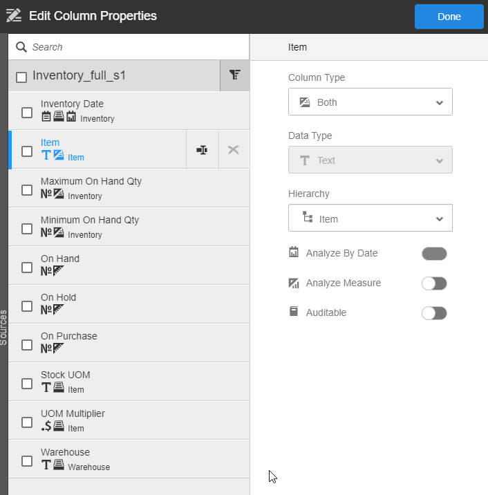The image size is (488, 495).
Task: Expand the Hierarchy dropdown
Action: [370, 218]
